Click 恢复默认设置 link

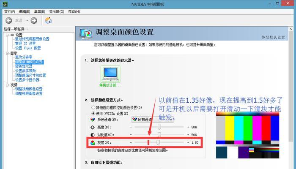[x=273, y=37]
